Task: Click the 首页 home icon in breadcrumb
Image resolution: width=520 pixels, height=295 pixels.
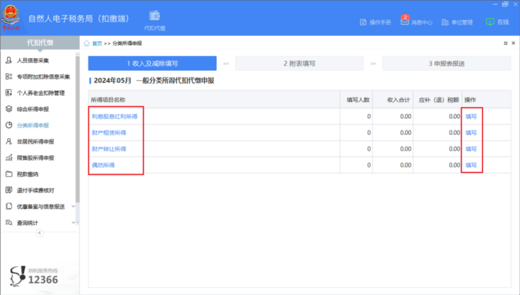Action: [x=87, y=43]
